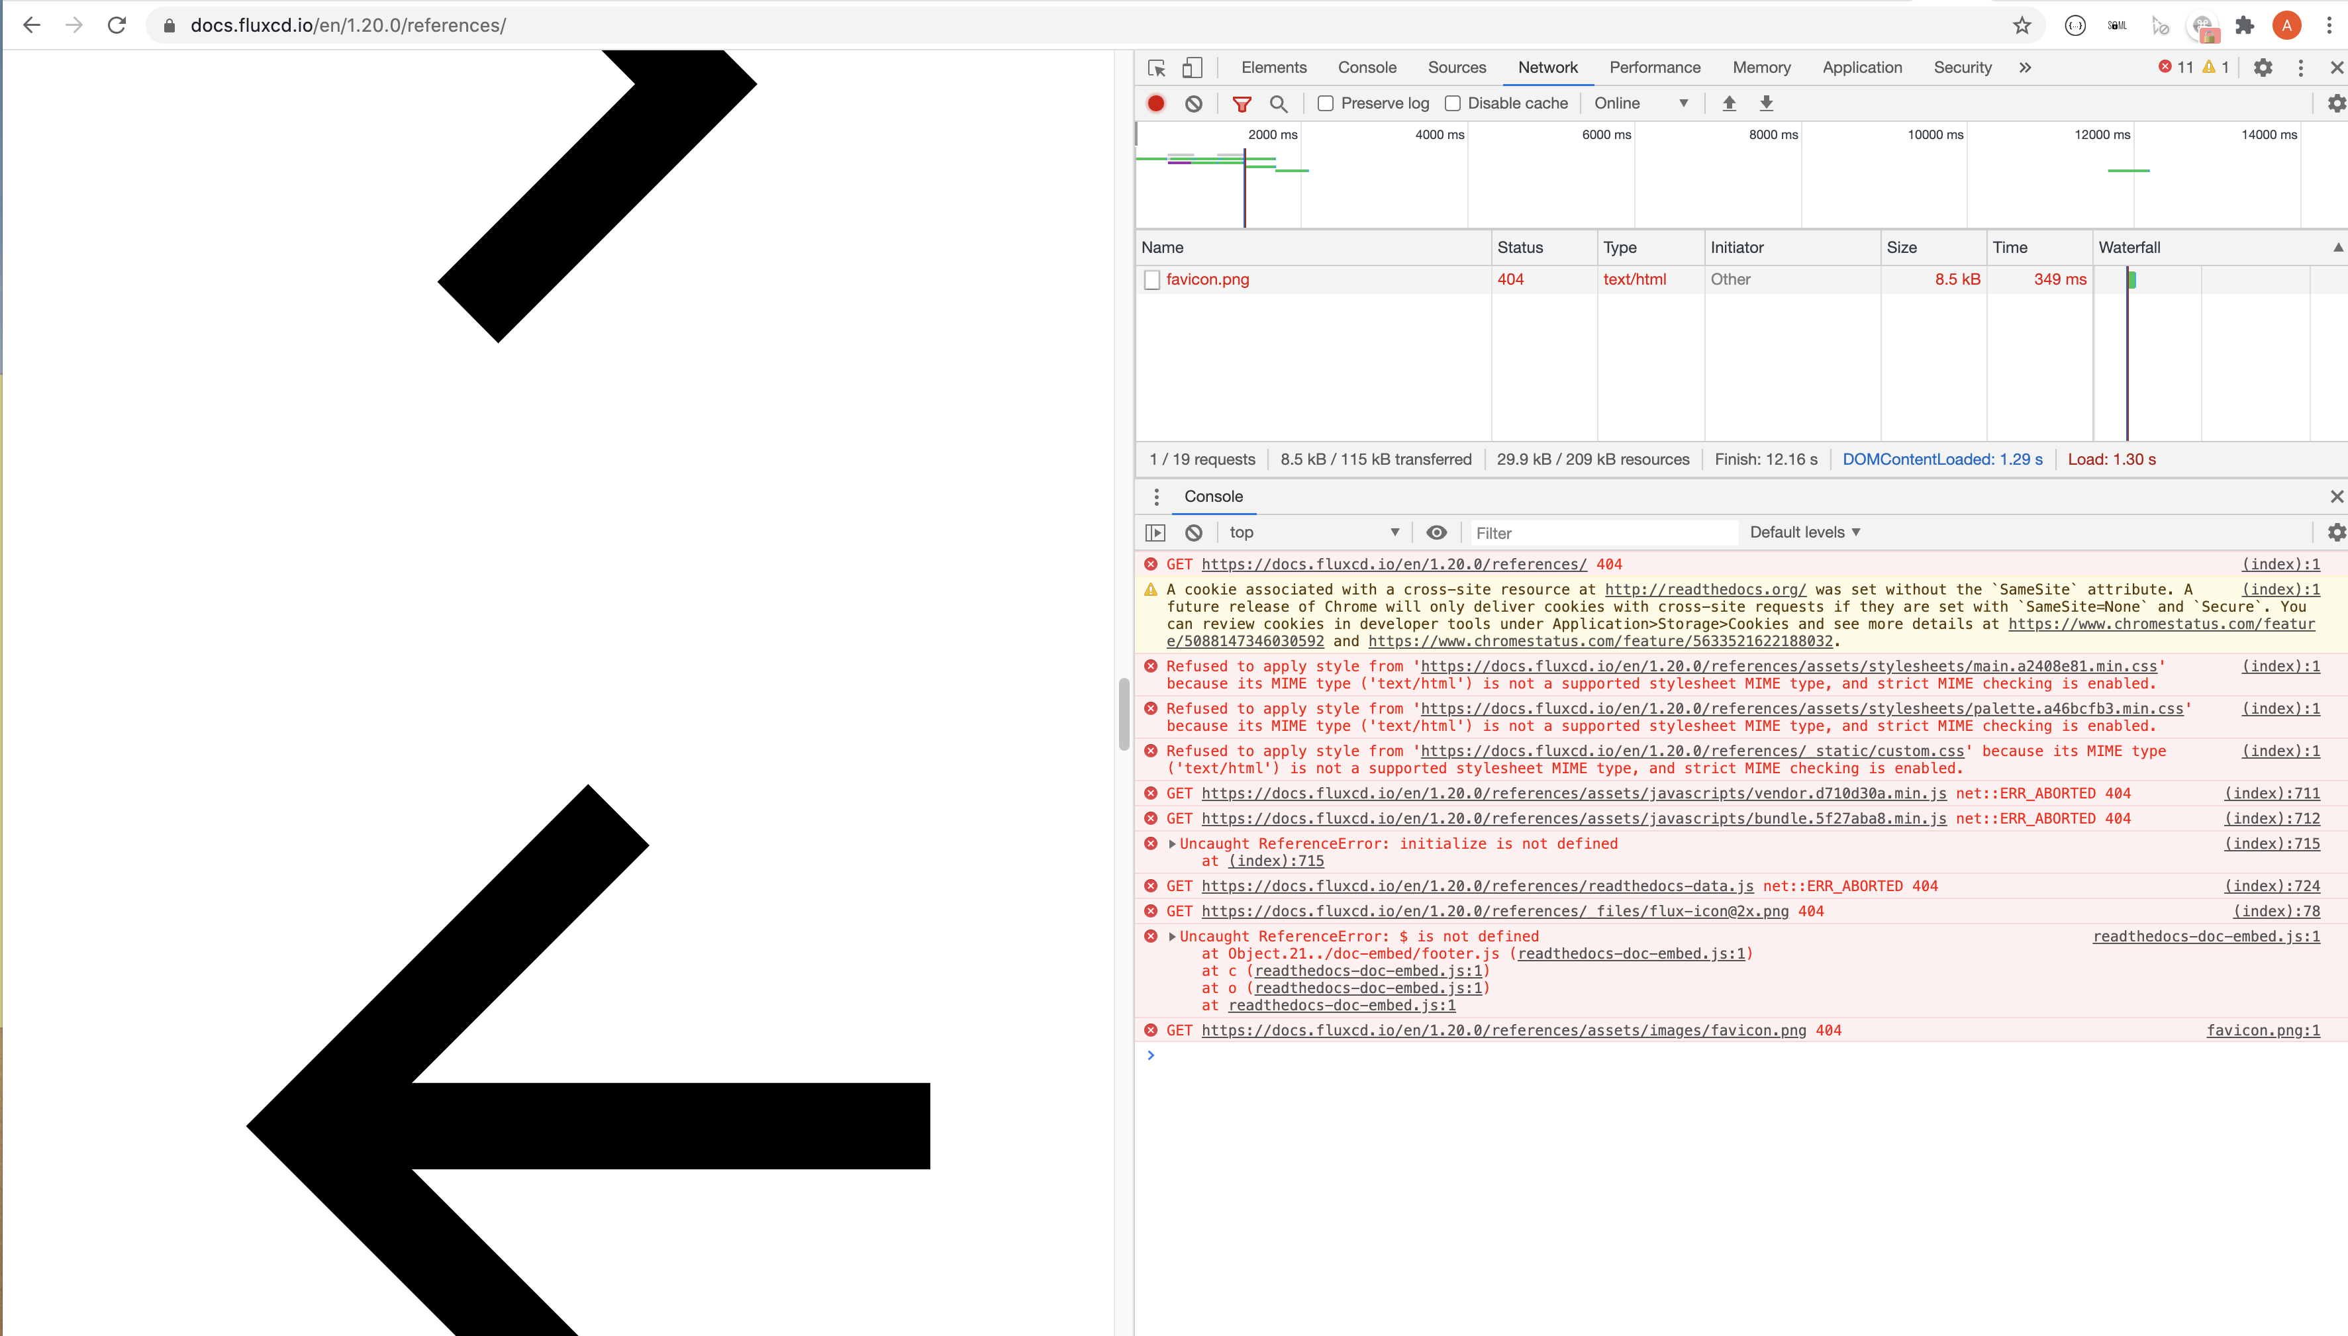2348x1336 pixels.
Task: Clear the console with the clear icon
Action: point(1193,532)
